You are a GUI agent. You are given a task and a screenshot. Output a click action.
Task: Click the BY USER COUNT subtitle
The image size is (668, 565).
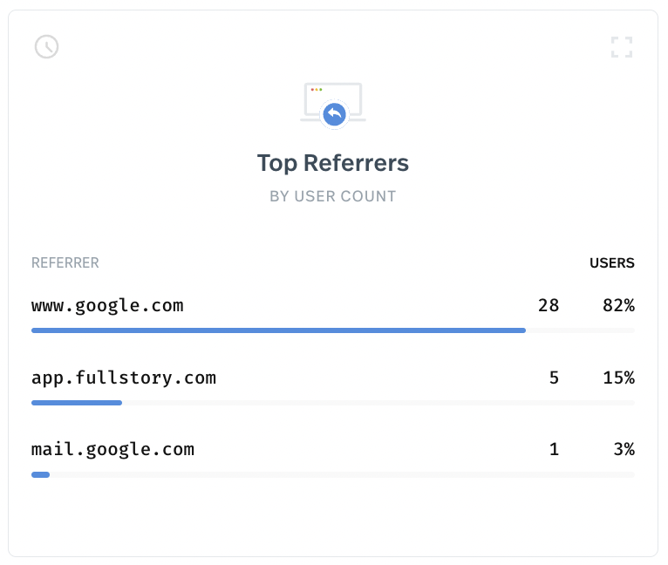coord(333,196)
